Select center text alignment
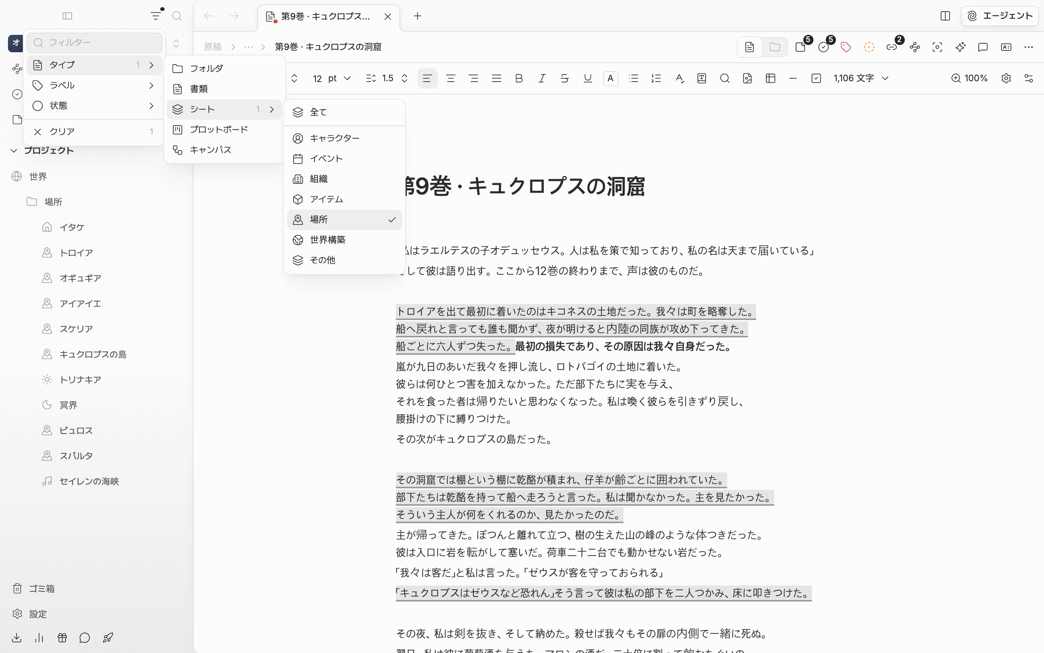 pos(451,78)
